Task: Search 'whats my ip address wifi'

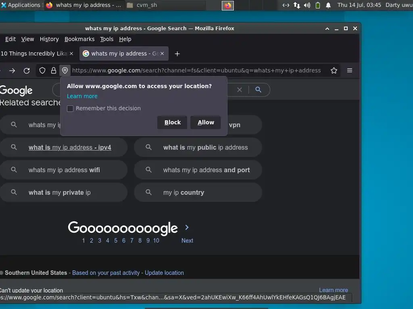Action: coord(64,170)
